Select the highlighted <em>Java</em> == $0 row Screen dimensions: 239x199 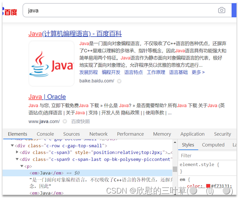coord(88,173)
